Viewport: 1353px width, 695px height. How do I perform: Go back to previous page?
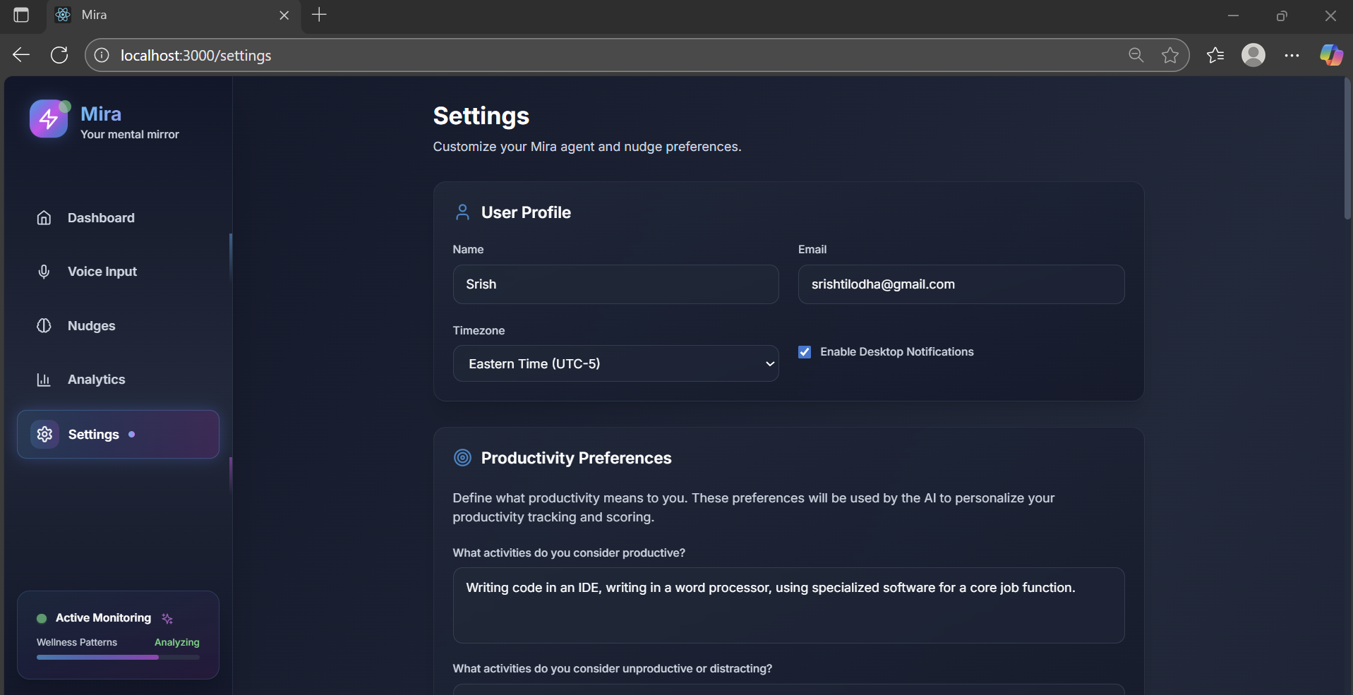click(x=21, y=55)
